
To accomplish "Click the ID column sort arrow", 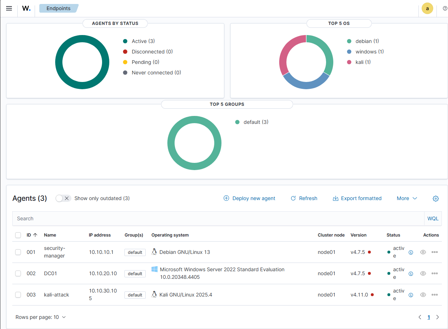I will point(35,235).
